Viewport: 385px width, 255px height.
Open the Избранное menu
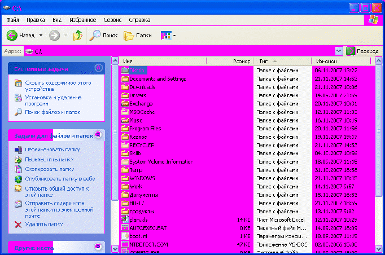click(x=83, y=20)
